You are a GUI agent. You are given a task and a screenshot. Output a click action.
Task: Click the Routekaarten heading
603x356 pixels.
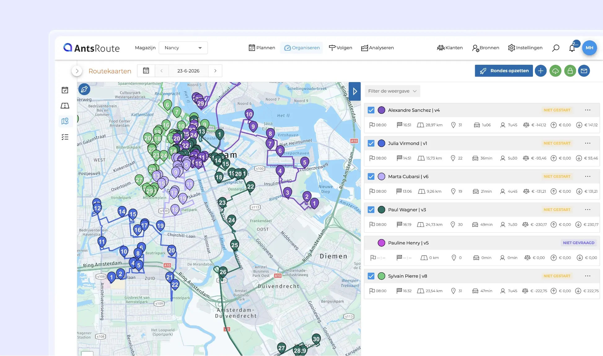tap(110, 71)
